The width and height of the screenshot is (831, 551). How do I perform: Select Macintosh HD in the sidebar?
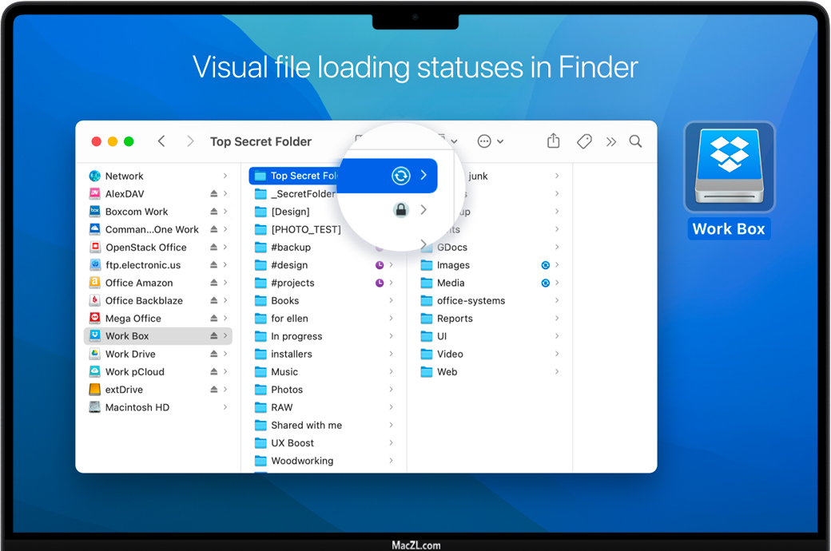[137, 407]
